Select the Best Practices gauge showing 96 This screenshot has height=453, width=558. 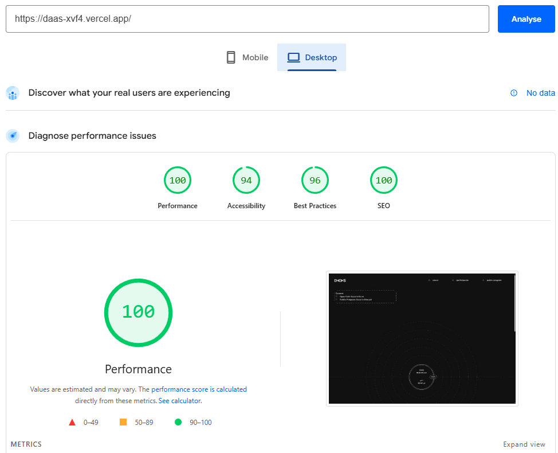point(315,179)
